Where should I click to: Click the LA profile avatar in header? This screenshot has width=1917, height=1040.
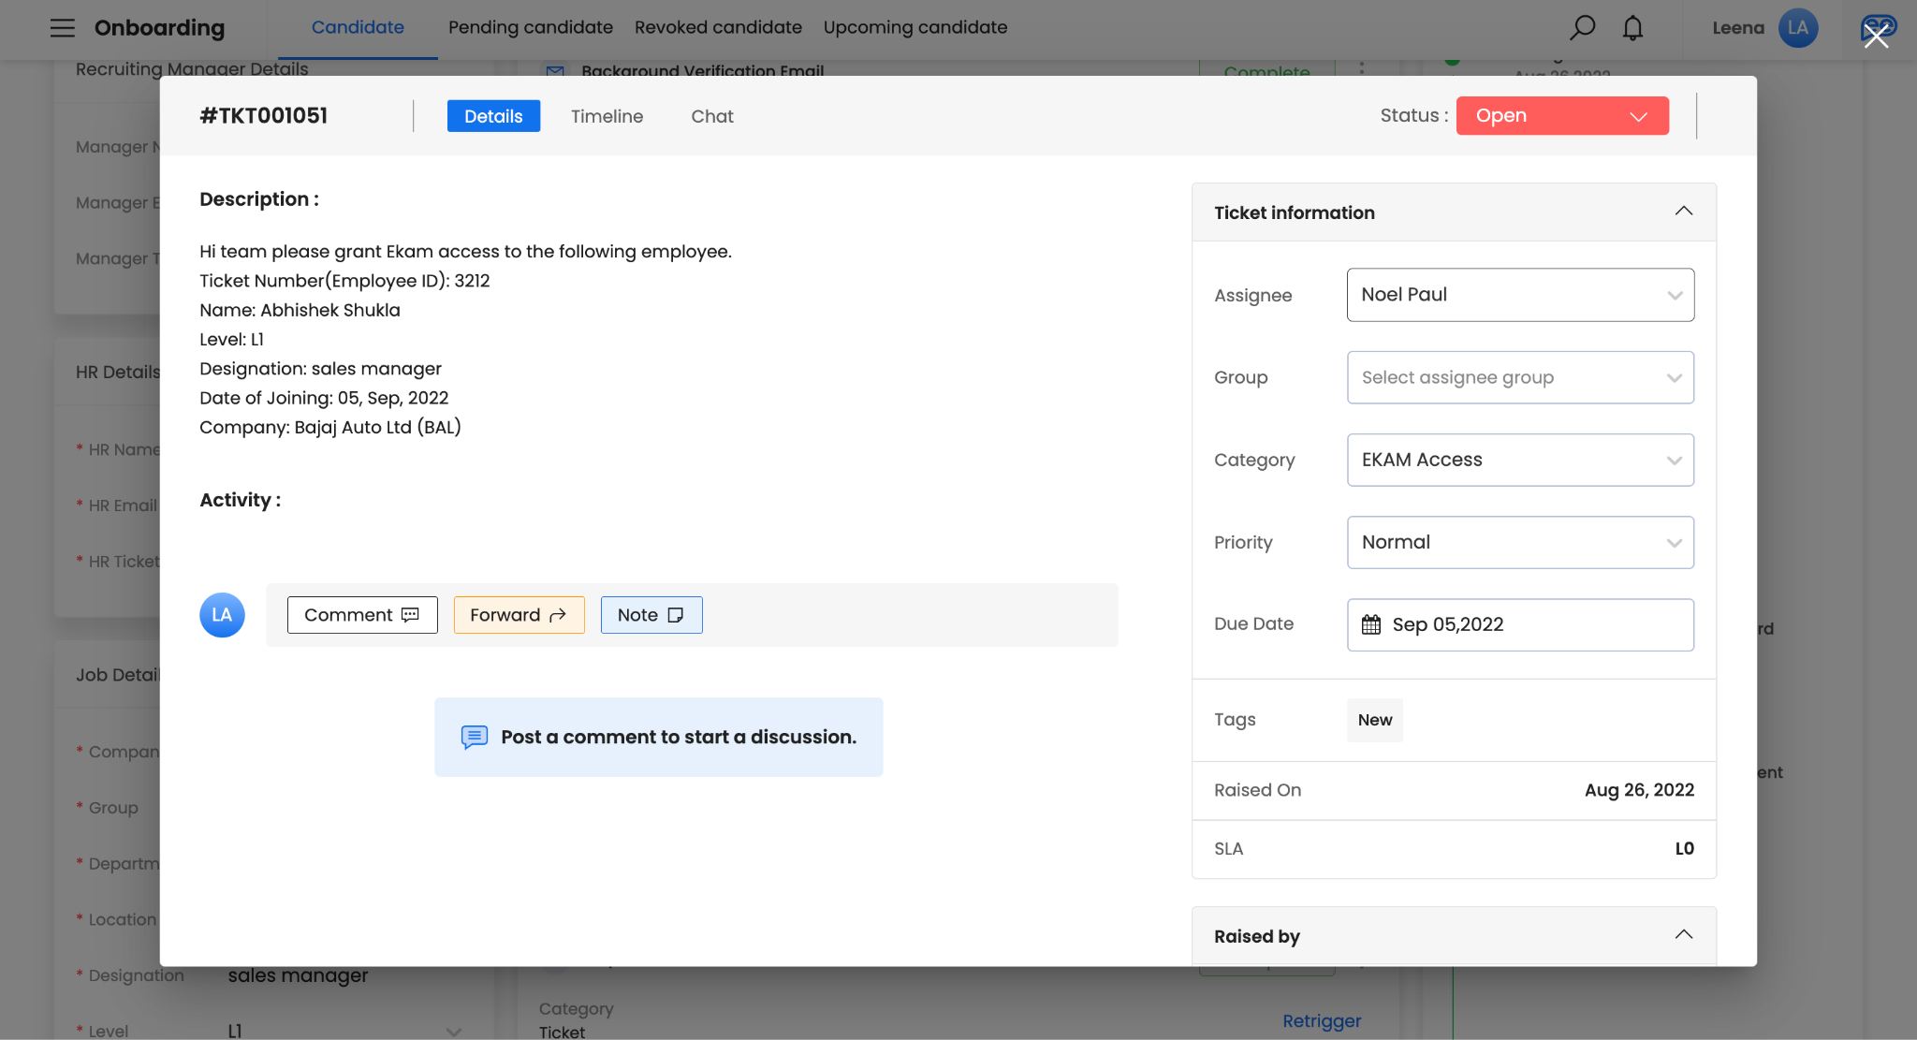(1797, 28)
